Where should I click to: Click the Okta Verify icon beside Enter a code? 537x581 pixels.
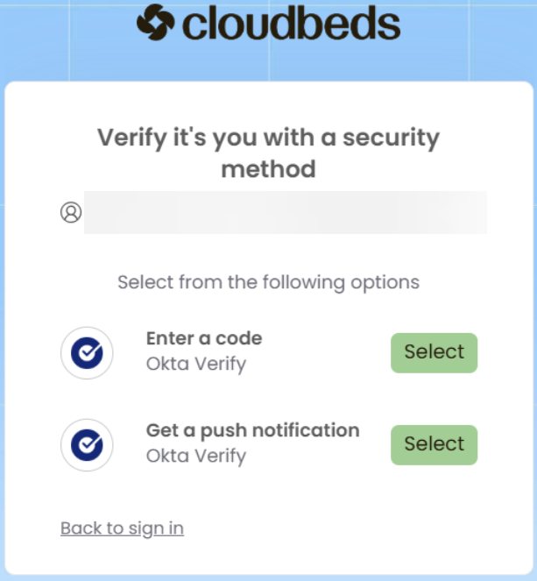(x=87, y=353)
